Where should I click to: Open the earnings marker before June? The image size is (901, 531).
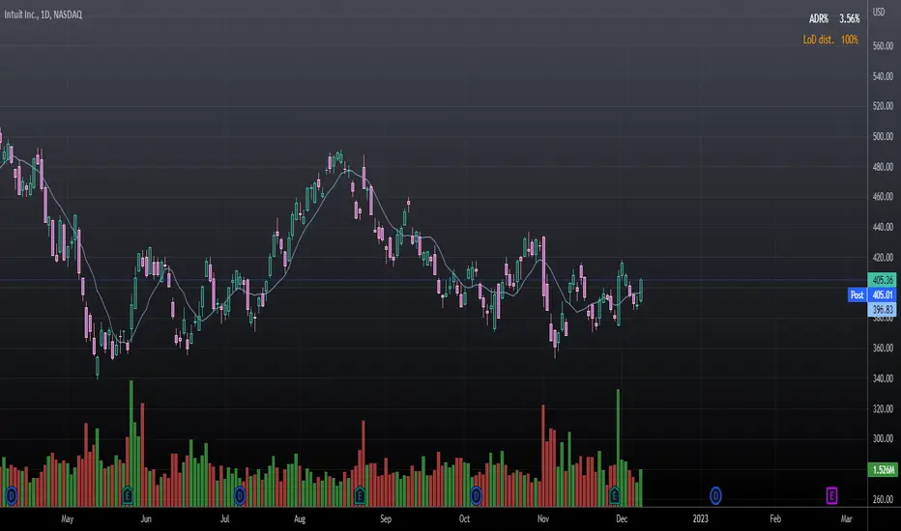(x=128, y=495)
